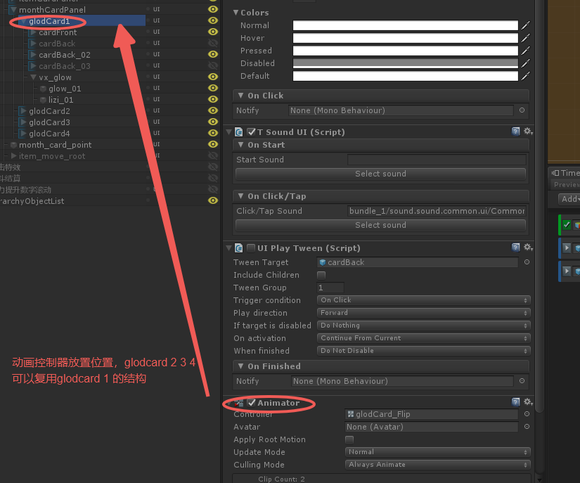Toggle visibility of cardBack_02

click(x=213, y=54)
